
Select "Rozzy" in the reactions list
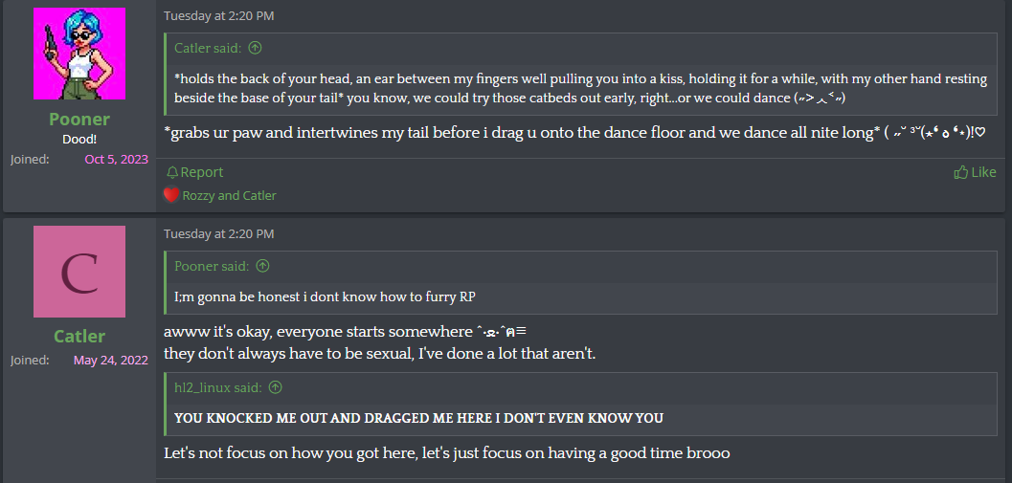pos(199,195)
